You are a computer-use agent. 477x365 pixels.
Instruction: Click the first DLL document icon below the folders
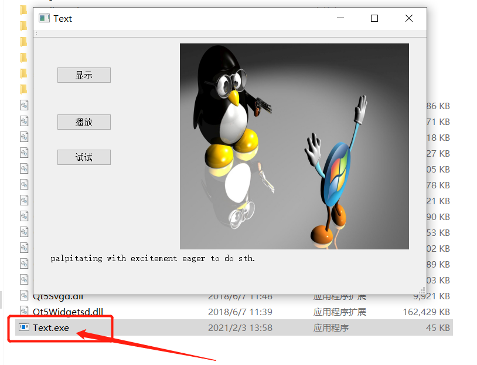(x=23, y=105)
